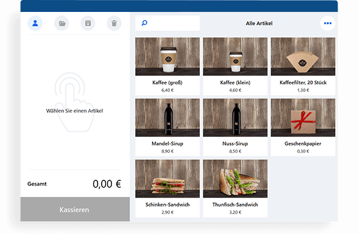The height and width of the screenshot is (234, 359).
Task: Pick the Thunfisch-Sandwich product tile
Action: coord(235,189)
